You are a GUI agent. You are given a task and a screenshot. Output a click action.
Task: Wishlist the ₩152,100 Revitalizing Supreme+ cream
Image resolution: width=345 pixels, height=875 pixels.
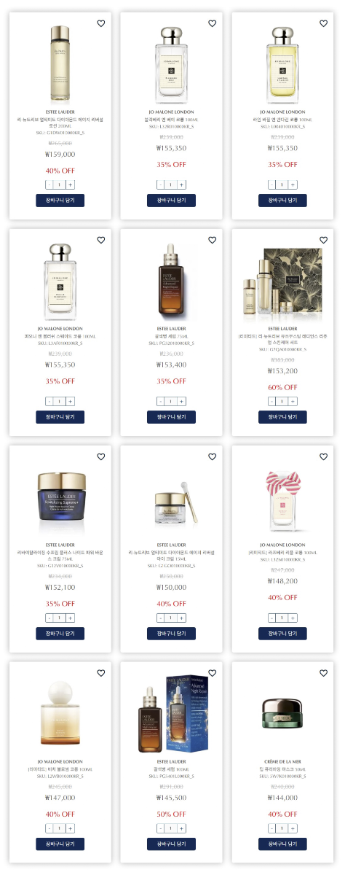(x=101, y=456)
